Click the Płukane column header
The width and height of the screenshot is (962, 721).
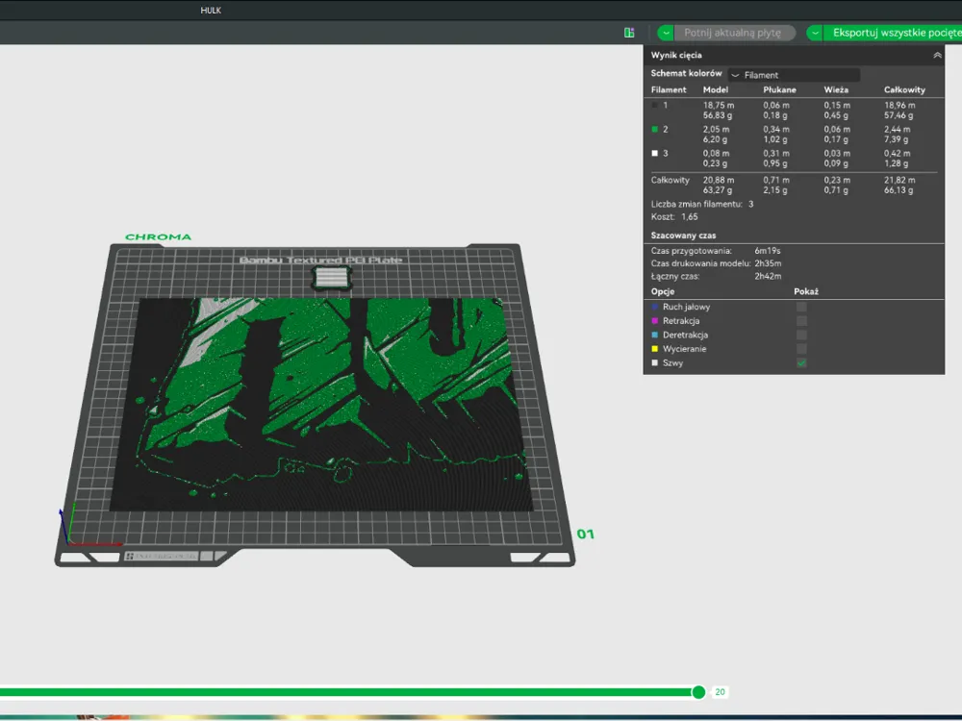[x=779, y=89]
